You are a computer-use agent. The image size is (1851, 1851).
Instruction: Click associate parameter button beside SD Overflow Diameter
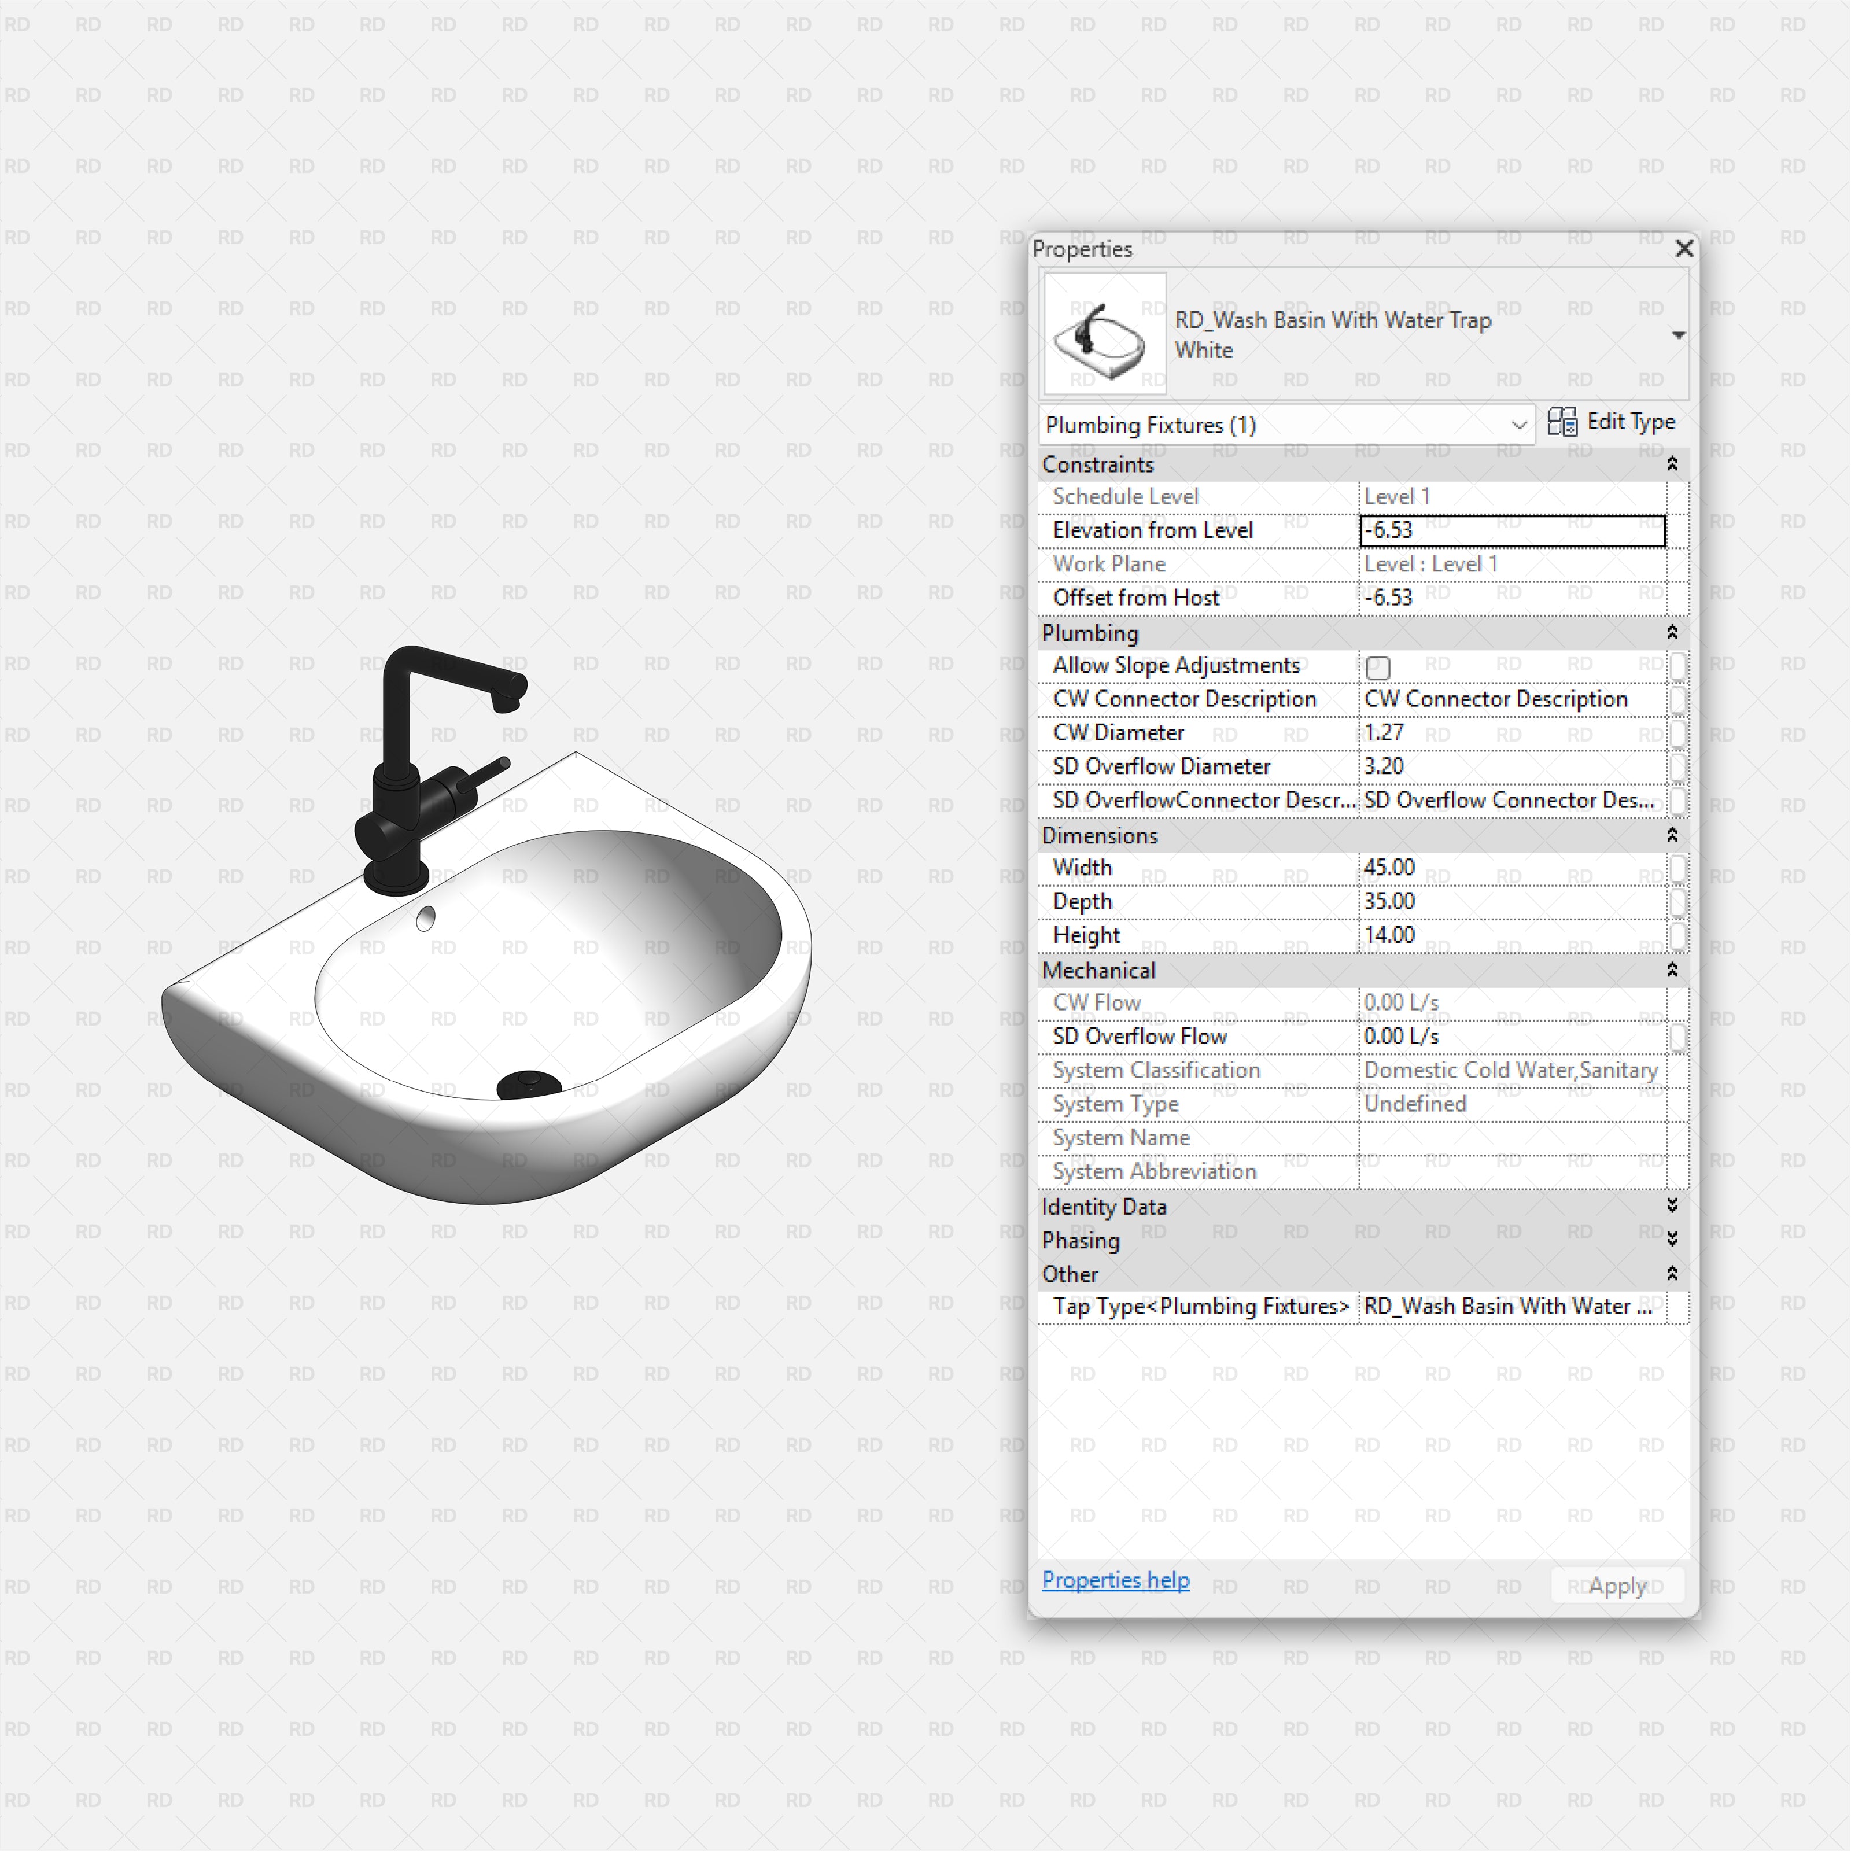point(1679,766)
